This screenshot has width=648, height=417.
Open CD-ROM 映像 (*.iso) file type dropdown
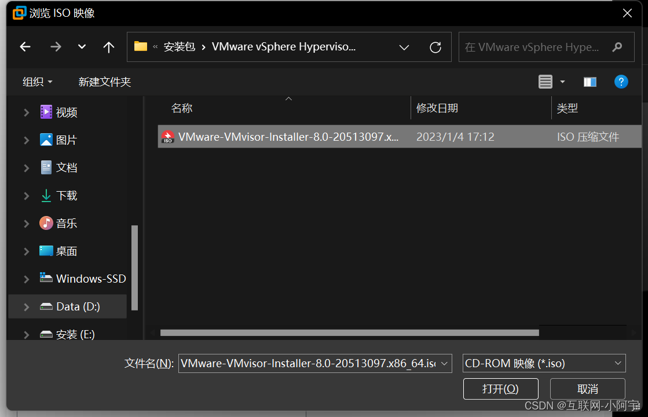click(x=544, y=363)
